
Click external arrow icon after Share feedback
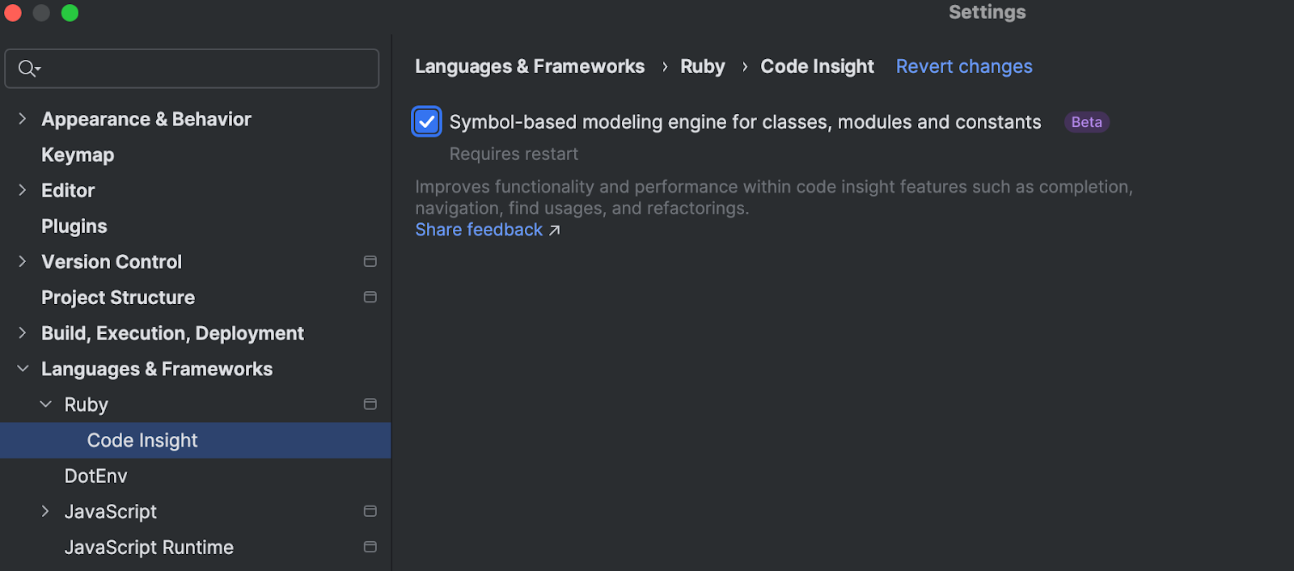[555, 231]
